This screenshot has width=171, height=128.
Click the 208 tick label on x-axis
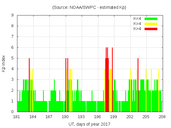[162, 117]
